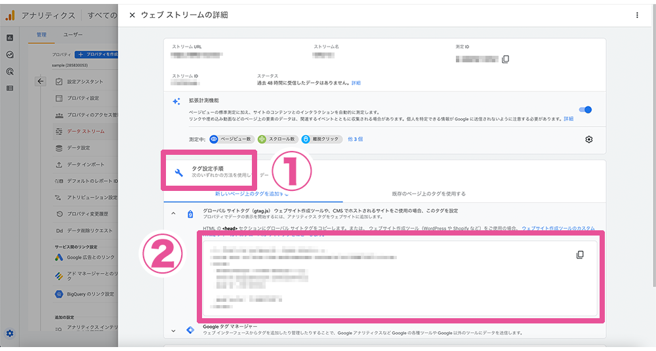Collapse the グローバル サイトタグ (gtag.js) section
The width and height of the screenshot is (656, 351).
click(173, 213)
